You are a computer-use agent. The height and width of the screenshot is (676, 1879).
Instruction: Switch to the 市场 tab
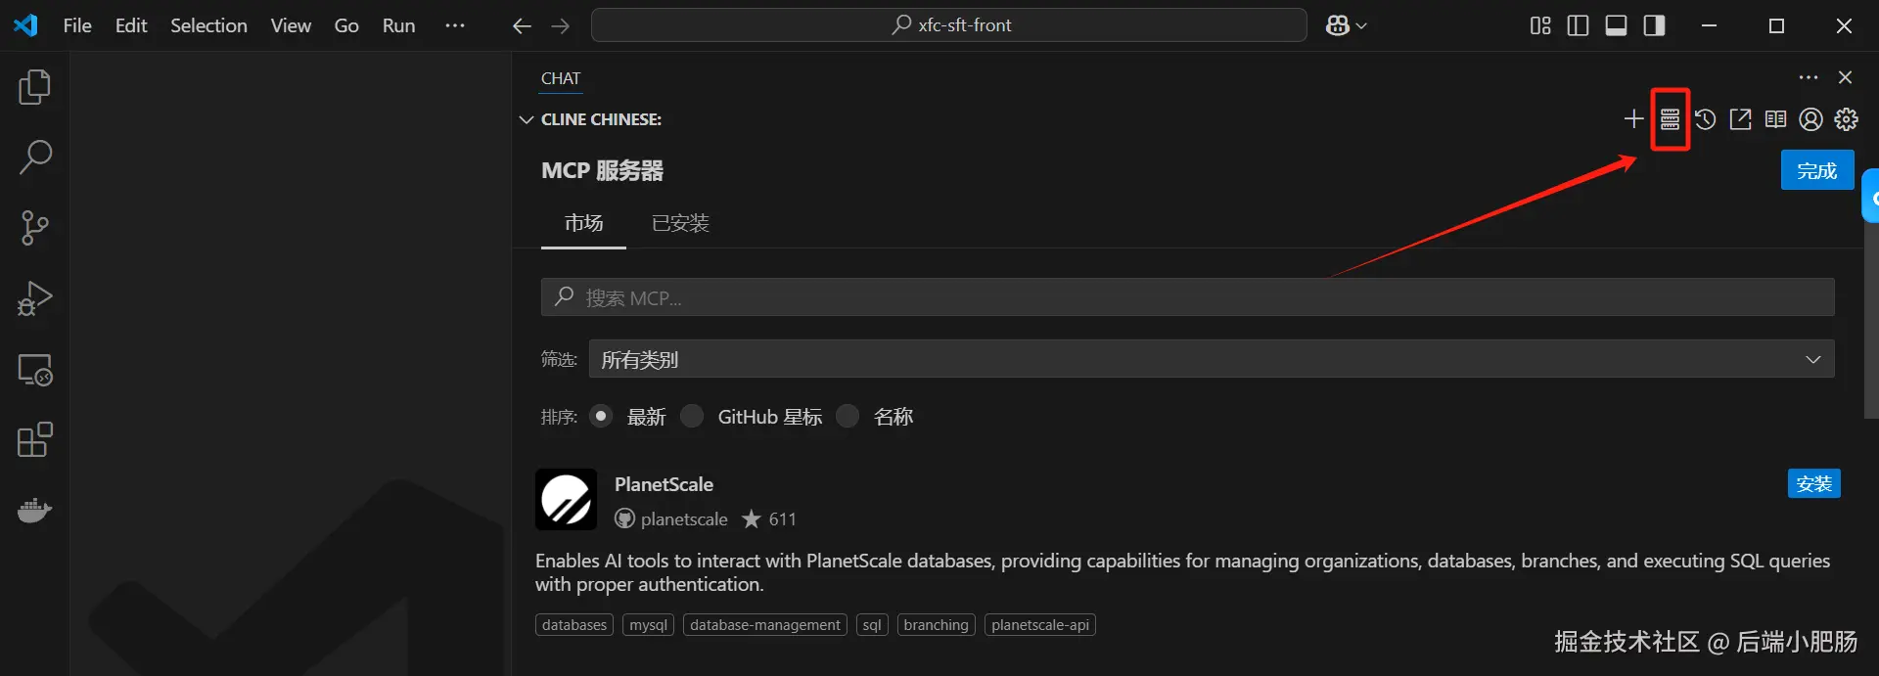click(x=583, y=223)
